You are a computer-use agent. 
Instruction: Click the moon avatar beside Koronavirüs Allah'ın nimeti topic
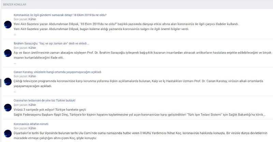click(8, 133)
